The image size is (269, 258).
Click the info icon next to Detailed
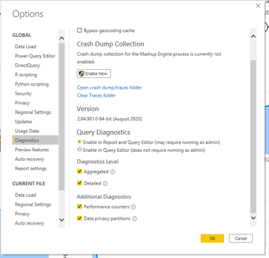pyautogui.click(x=105, y=183)
